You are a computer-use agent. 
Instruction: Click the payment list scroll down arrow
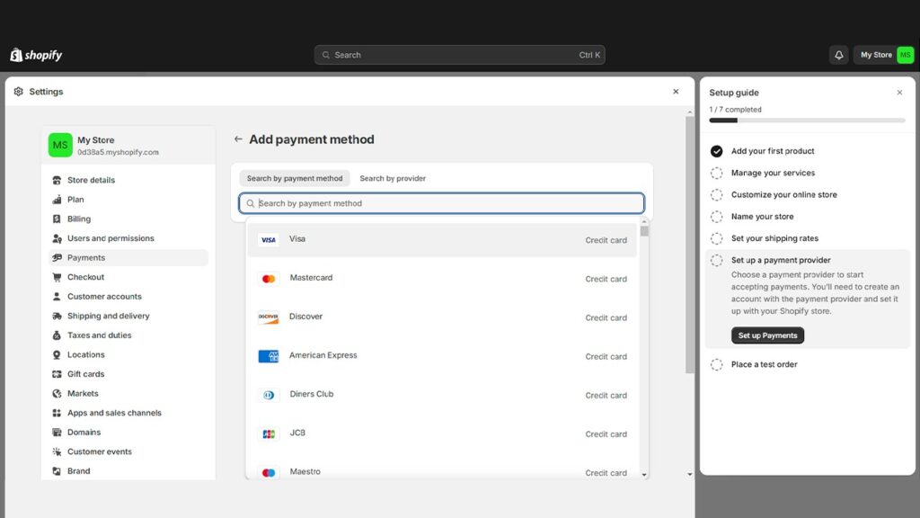pyautogui.click(x=644, y=475)
